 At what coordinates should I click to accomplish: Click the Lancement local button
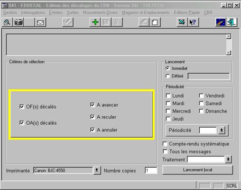click(198, 170)
